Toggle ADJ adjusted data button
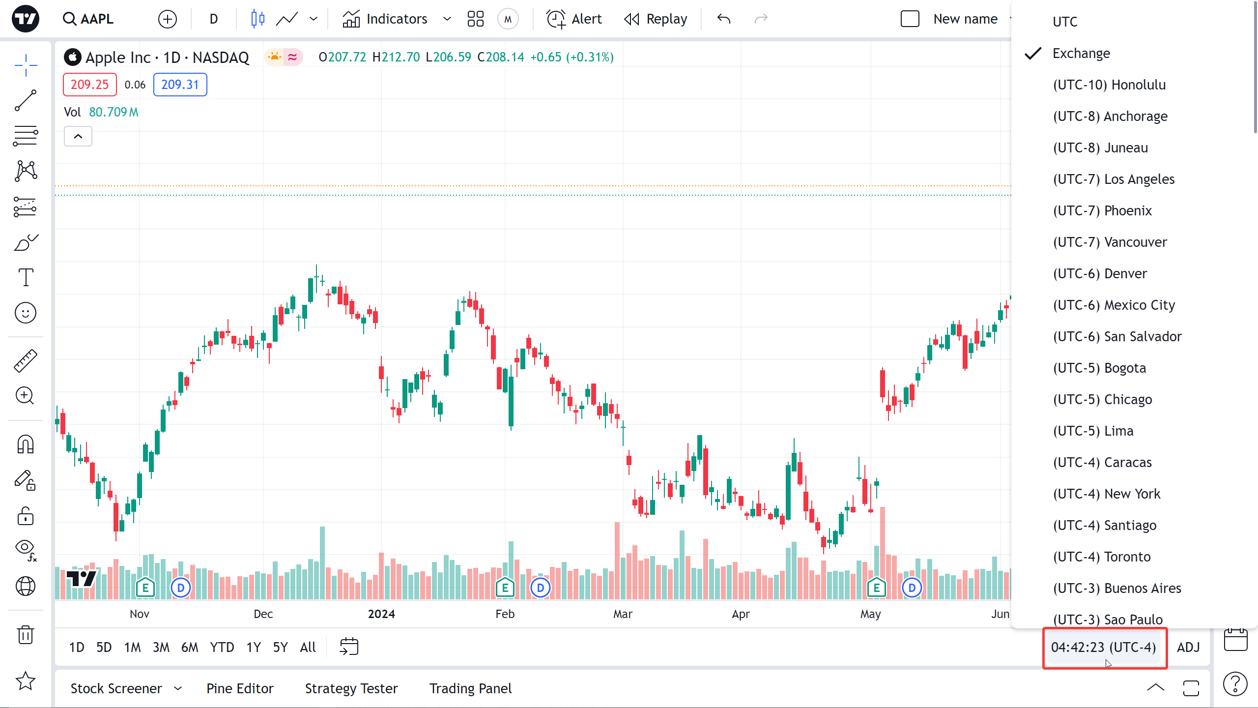Viewport: 1258px width, 708px height. (1188, 647)
